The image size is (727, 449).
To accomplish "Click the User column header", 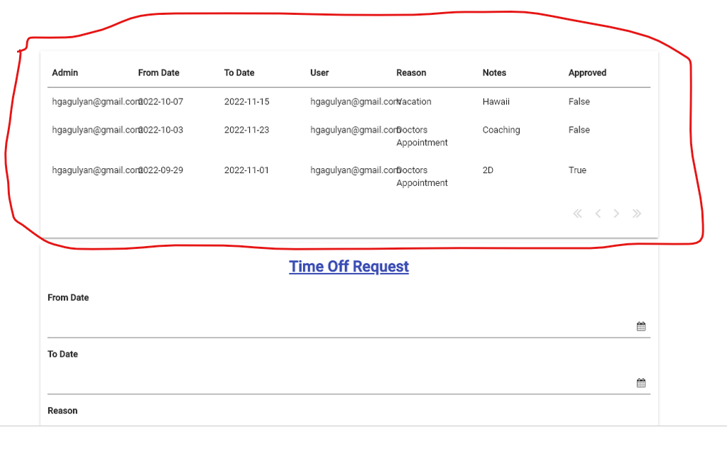I will pyautogui.click(x=319, y=72).
